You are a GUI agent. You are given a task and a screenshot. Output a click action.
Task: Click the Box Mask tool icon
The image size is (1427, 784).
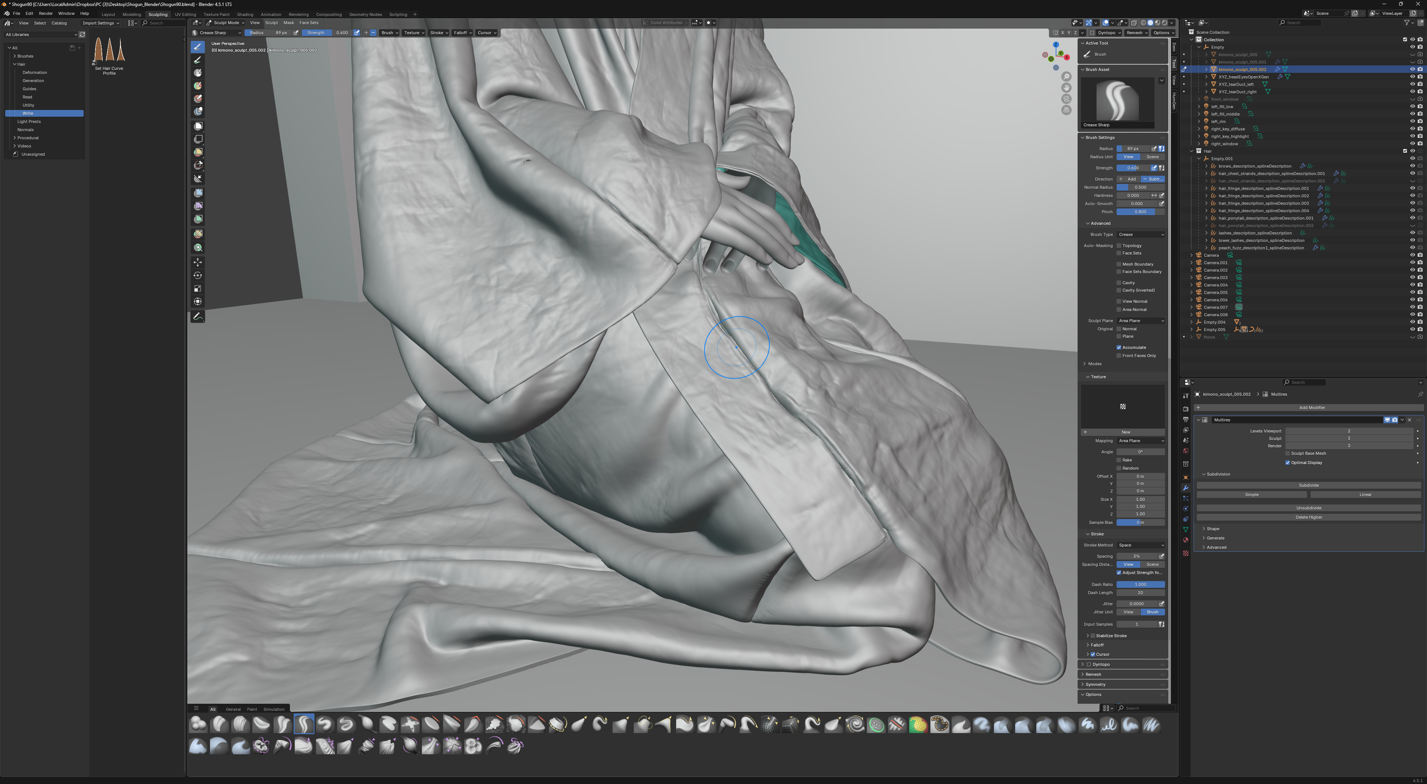pyautogui.click(x=198, y=126)
